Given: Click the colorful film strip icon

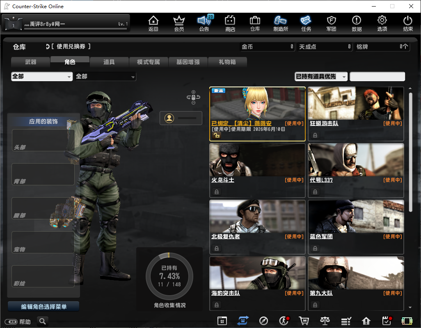Looking at the screenshot, I should [x=407, y=321].
